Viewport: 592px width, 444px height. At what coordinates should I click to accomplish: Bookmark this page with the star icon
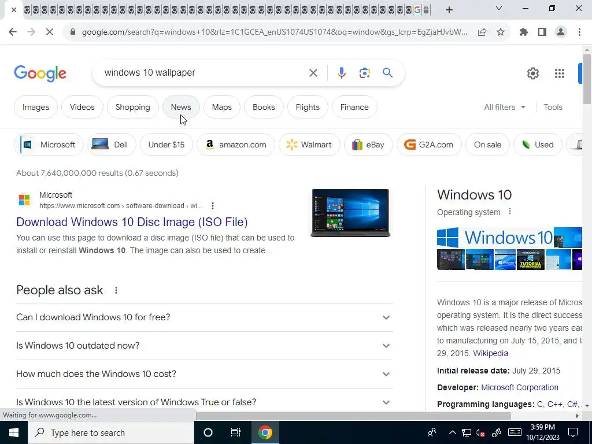[x=501, y=32]
